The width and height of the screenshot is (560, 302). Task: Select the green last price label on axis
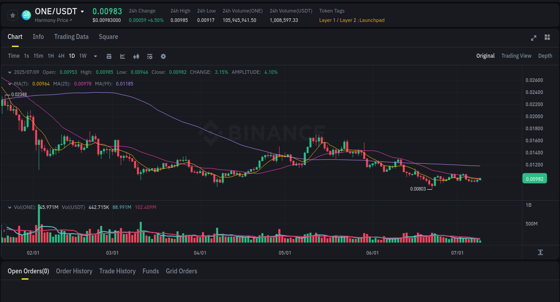[534, 178]
